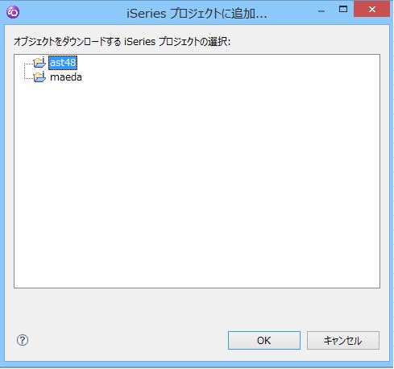This screenshot has height=369, width=394.
Task: Confirm the selection with the OK button
Action: [264, 340]
